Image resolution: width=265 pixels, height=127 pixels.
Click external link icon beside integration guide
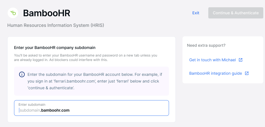[x=247, y=73]
